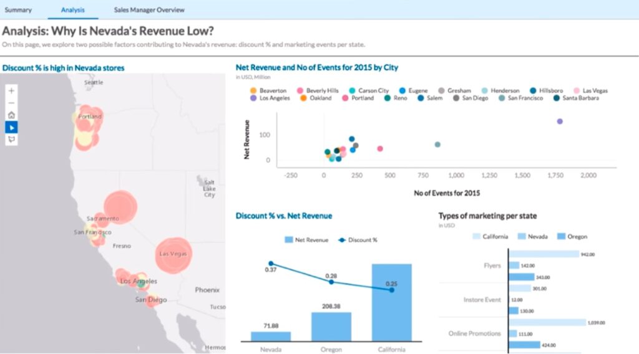Click the 0.37 discount line point
The height and width of the screenshot is (354, 639).
coord(271,264)
